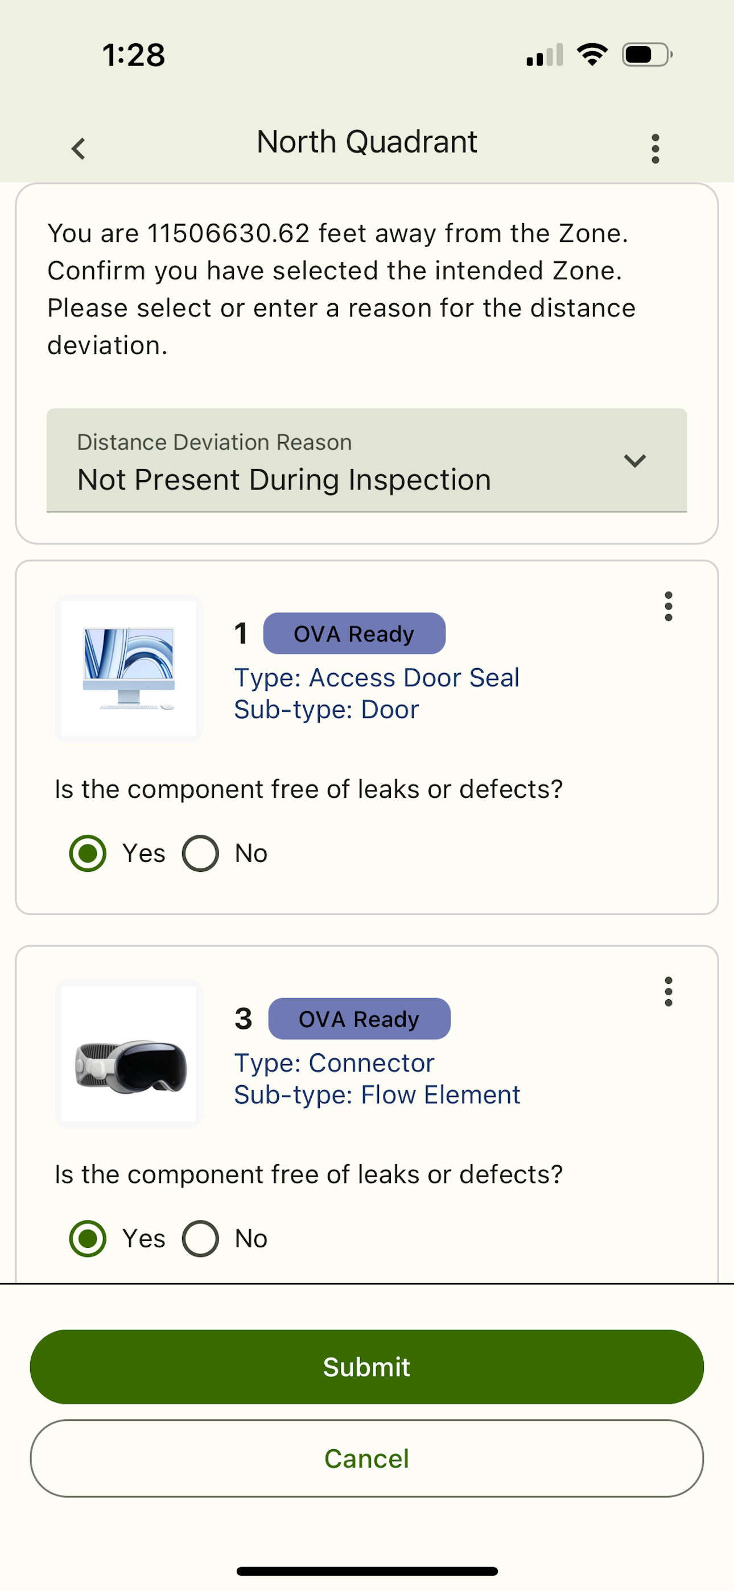The image size is (734, 1591).
Task: View the iMac thumbnail image for component 1
Action: 129,668
